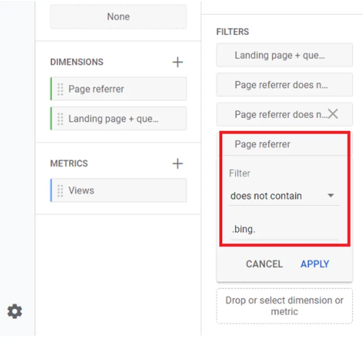Click the Page referrer filter text beside X

coord(279,114)
